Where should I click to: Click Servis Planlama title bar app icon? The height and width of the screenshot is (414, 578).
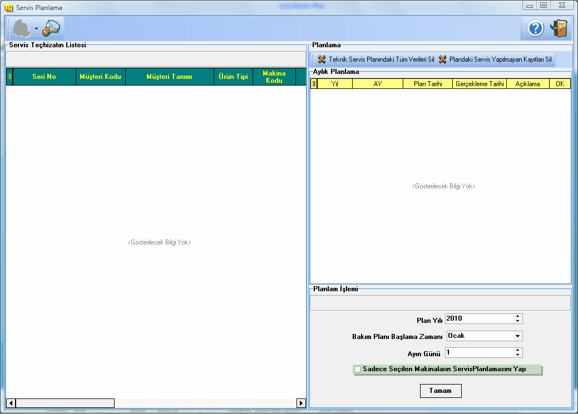click(x=8, y=7)
